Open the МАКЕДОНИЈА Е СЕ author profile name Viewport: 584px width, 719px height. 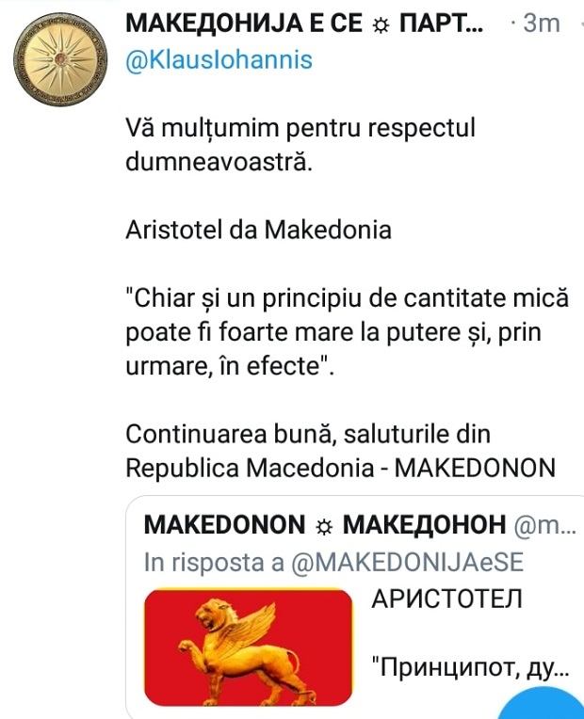304,23
